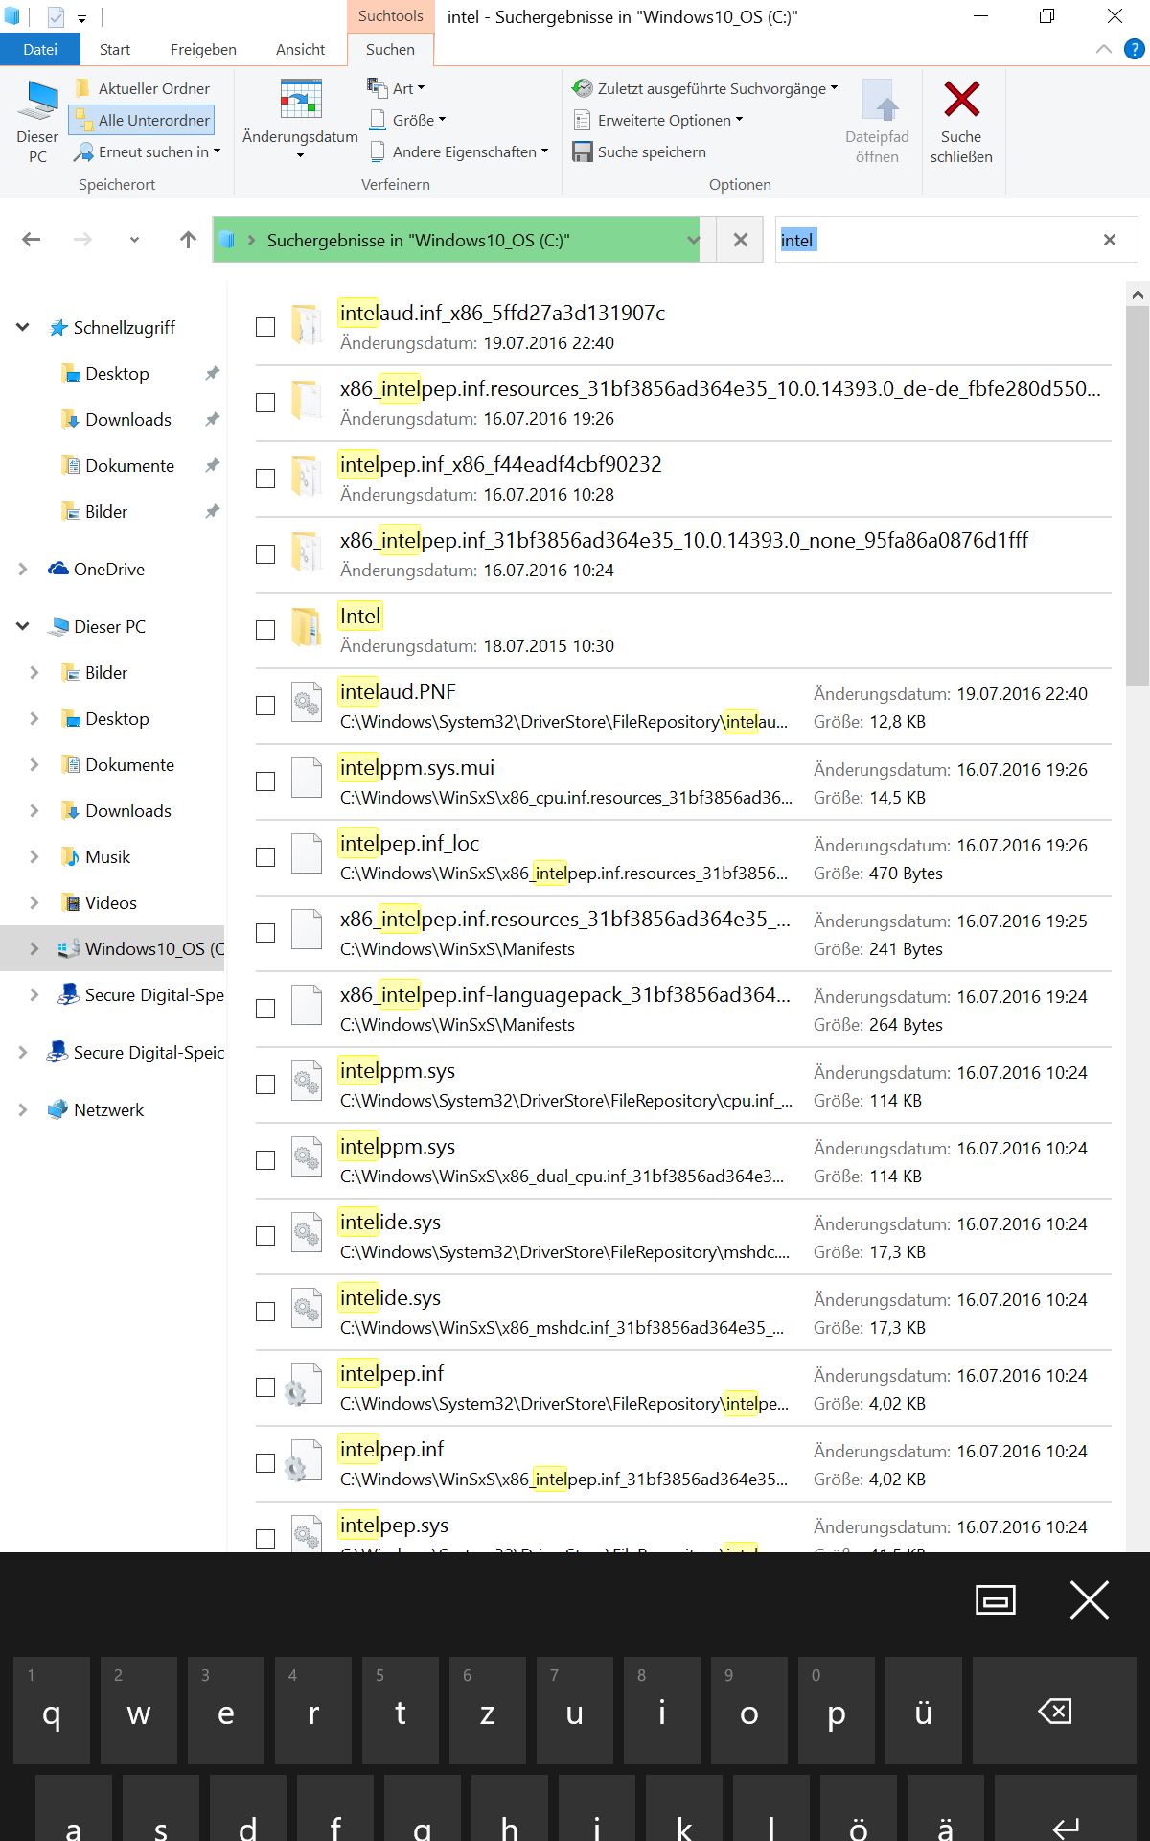Click the Schnellzugriff star icon
1150x1841 pixels.
coord(58,327)
